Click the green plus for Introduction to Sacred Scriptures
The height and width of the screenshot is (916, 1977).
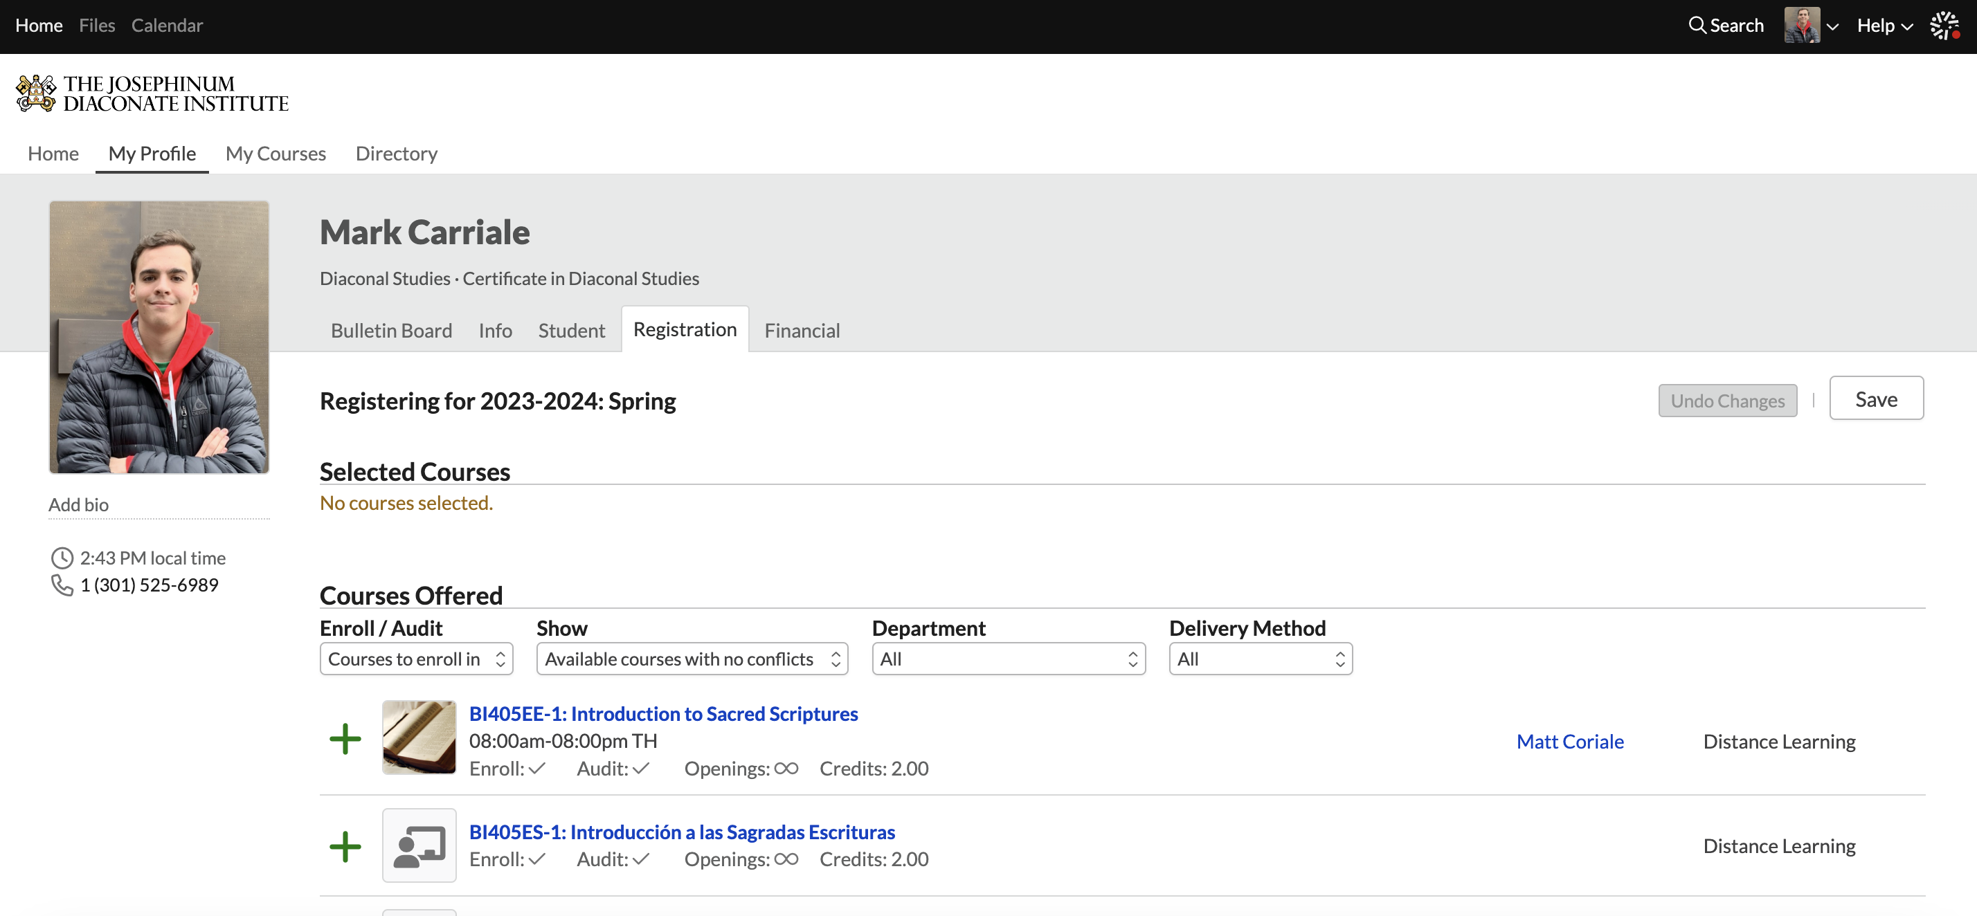click(345, 739)
